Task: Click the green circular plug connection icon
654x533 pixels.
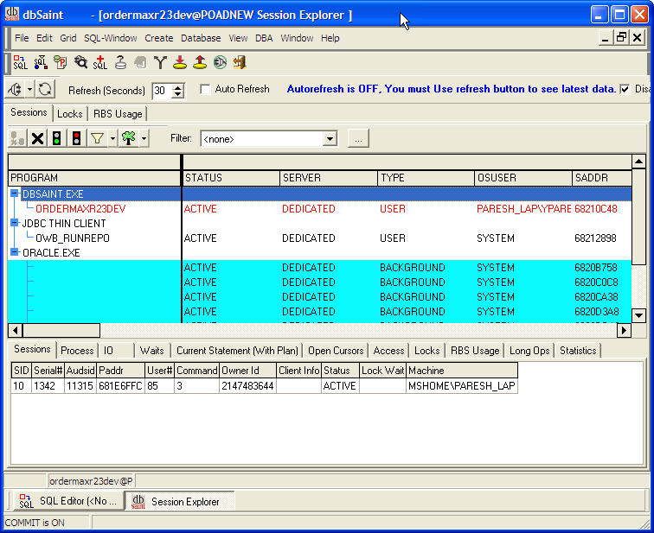Action: point(220,63)
